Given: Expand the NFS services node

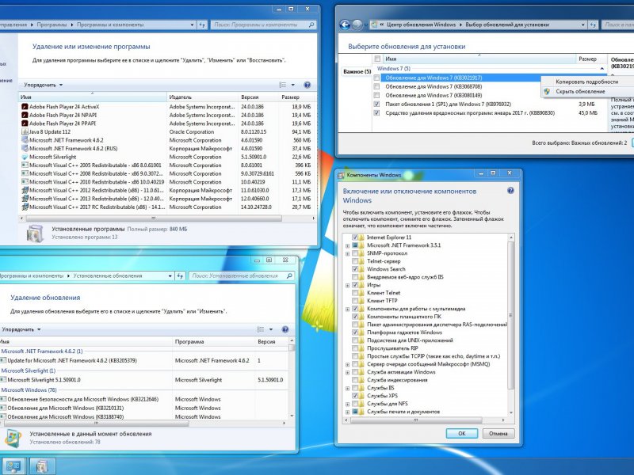Looking at the screenshot, I should click(347, 404).
